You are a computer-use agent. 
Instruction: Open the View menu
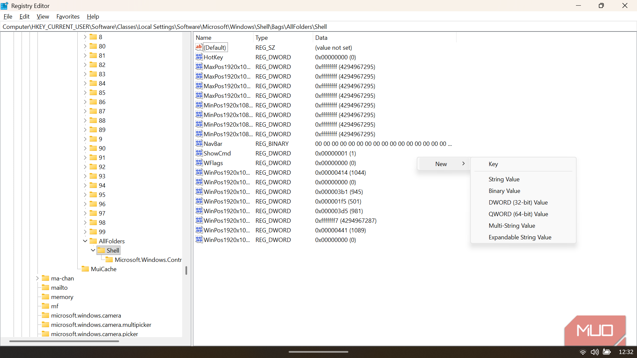click(43, 17)
